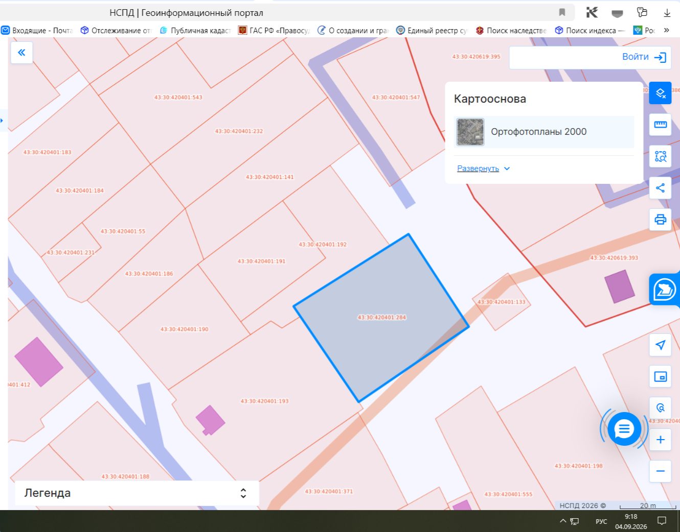Select the ruler measurement tool

[660, 125]
